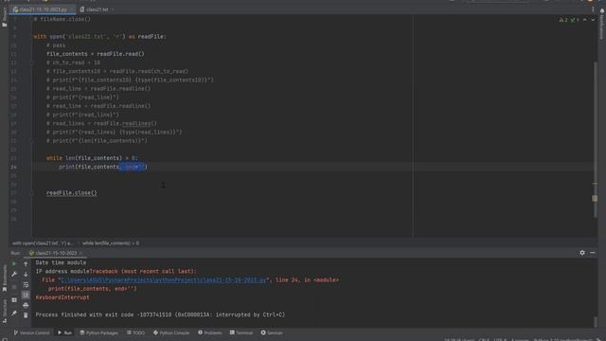Click the Python interpreter status selector
Screen dimensions: 606x341
coord(562,339)
